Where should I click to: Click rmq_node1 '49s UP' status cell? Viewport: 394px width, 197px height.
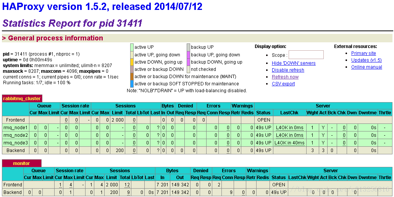click(x=263, y=128)
